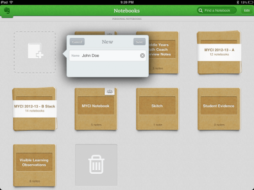Cancel the new notebook popup

(77, 42)
